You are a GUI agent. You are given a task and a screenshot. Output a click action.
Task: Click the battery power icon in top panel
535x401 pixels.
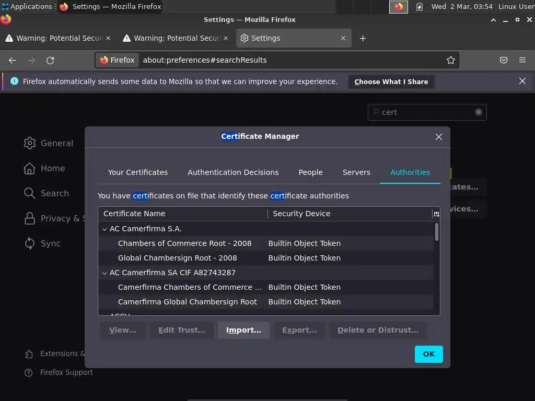tap(420, 7)
